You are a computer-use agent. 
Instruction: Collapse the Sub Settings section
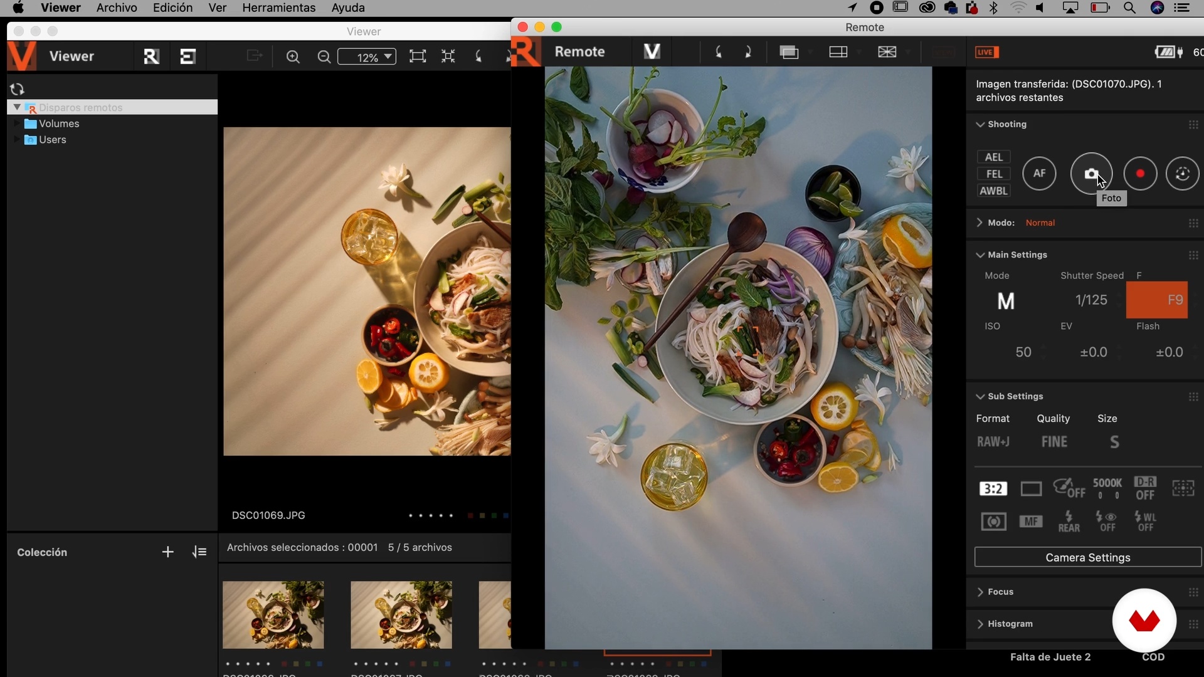[x=980, y=396]
